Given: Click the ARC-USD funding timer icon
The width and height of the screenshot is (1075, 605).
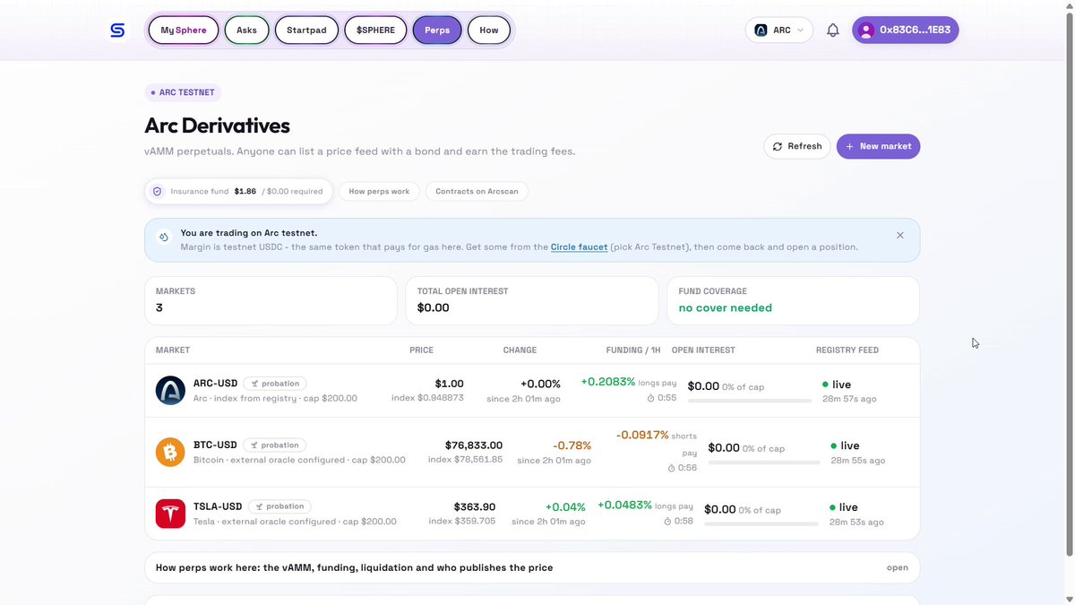Looking at the screenshot, I should point(651,398).
